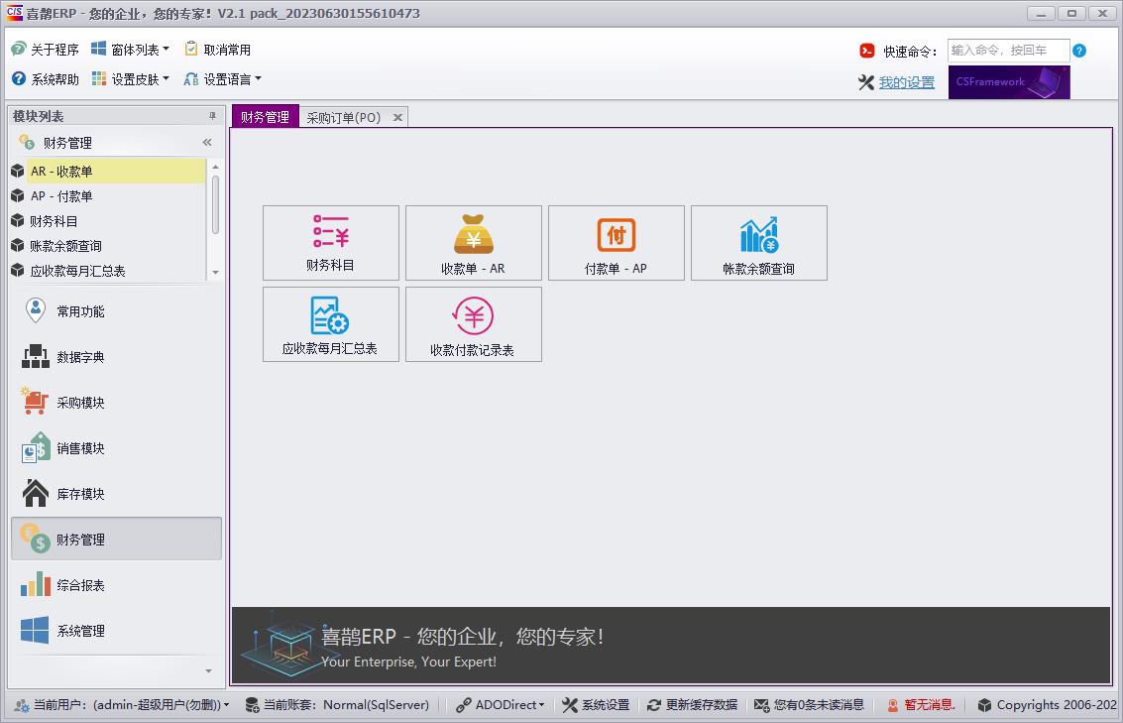1123x723 pixels.
Task: Open the 收款单 - AR money bag icon
Action: coord(473,242)
